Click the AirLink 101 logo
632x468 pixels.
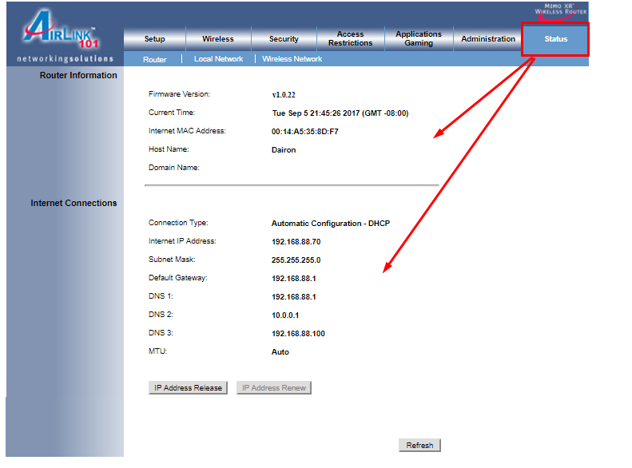pos(62,29)
